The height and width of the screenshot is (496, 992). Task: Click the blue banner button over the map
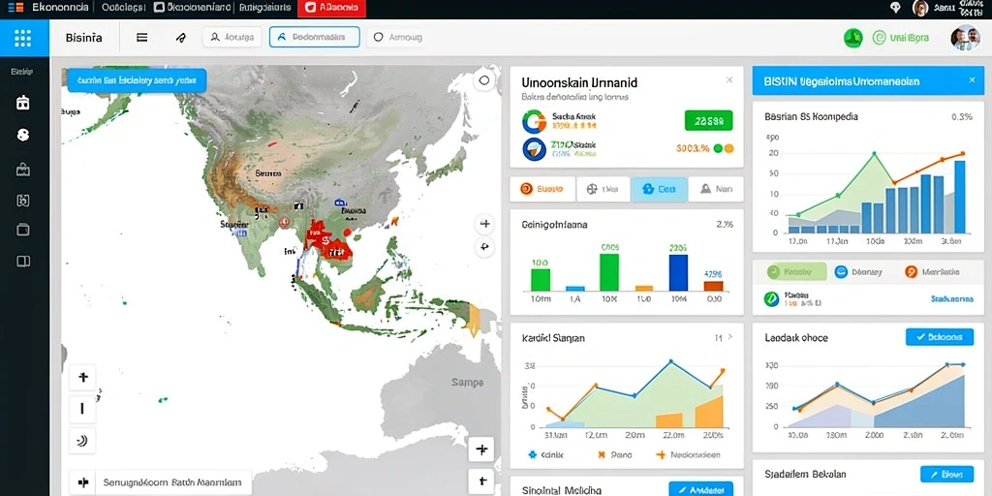pyautogui.click(x=137, y=81)
